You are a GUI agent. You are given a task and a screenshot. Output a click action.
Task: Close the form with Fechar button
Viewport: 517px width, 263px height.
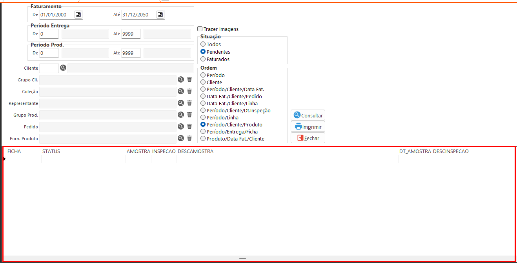click(308, 138)
